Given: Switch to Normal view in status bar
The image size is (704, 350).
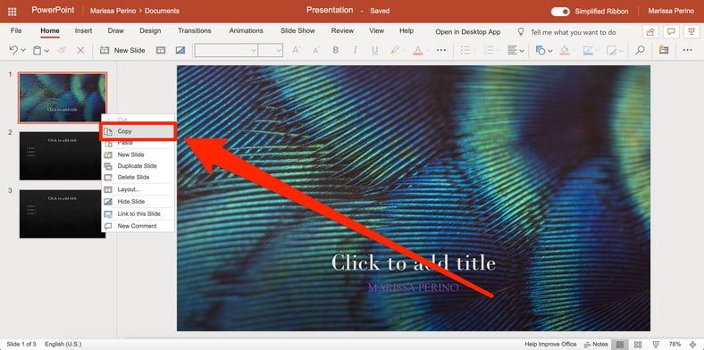Looking at the screenshot, I should pos(620,344).
